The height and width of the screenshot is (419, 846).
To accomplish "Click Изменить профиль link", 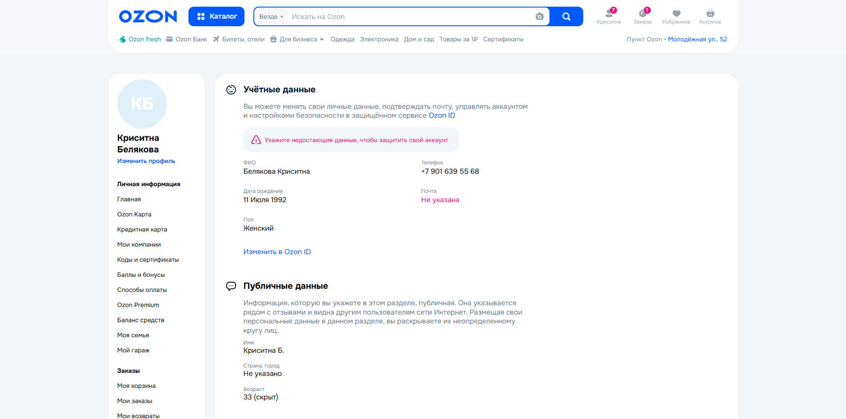I will click(x=146, y=161).
